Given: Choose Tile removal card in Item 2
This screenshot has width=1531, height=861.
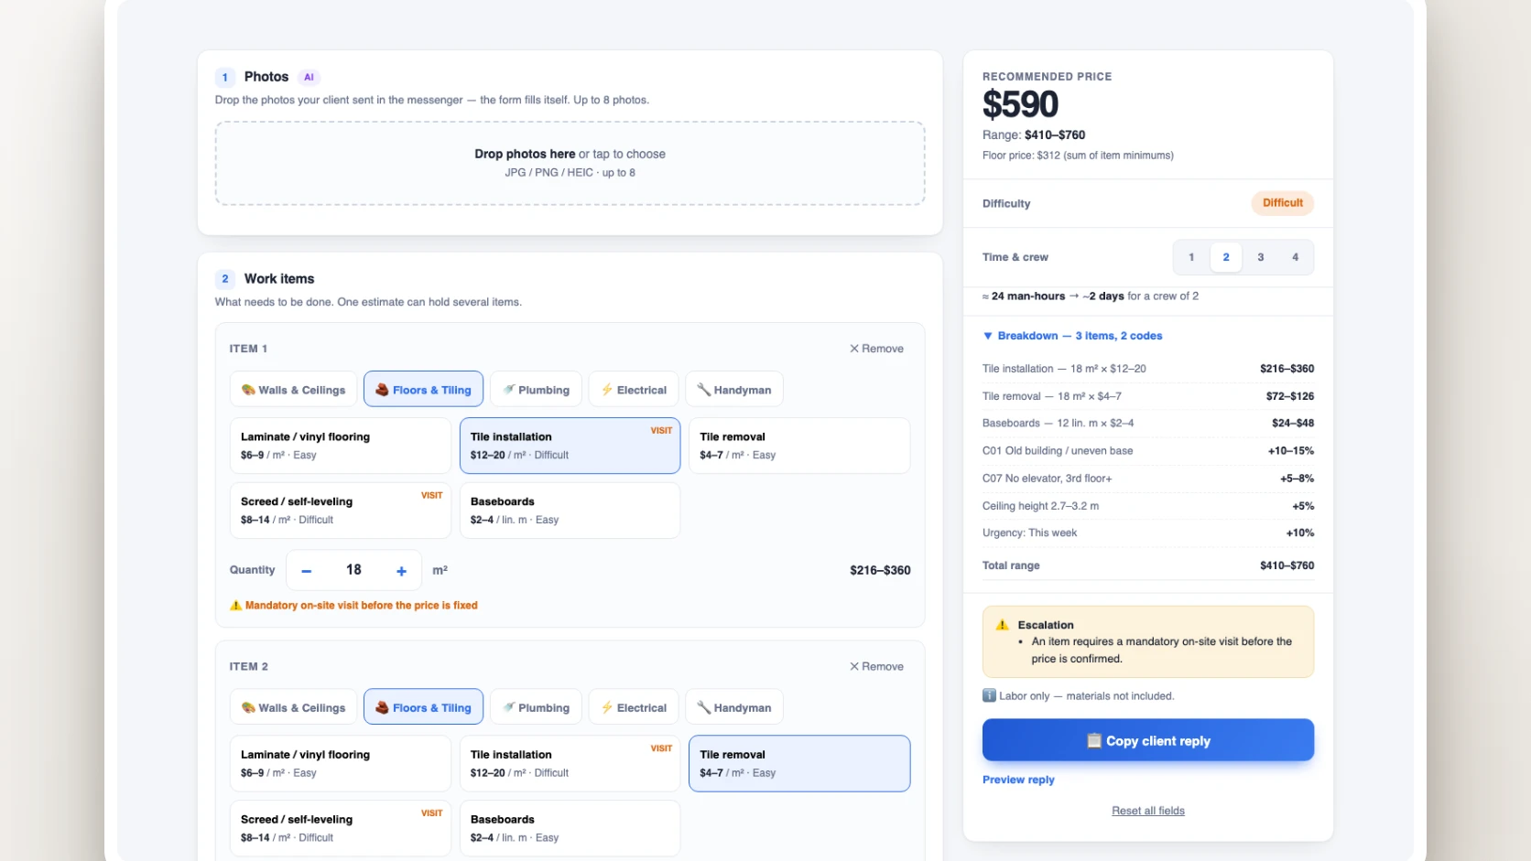Looking at the screenshot, I should click(x=799, y=763).
